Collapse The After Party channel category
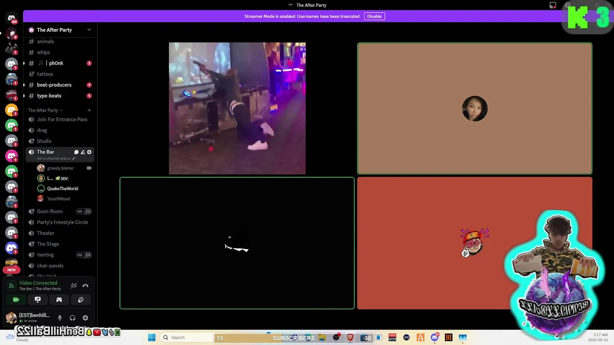The height and width of the screenshot is (345, 614). pyautogui.click(x=45, y=110)
